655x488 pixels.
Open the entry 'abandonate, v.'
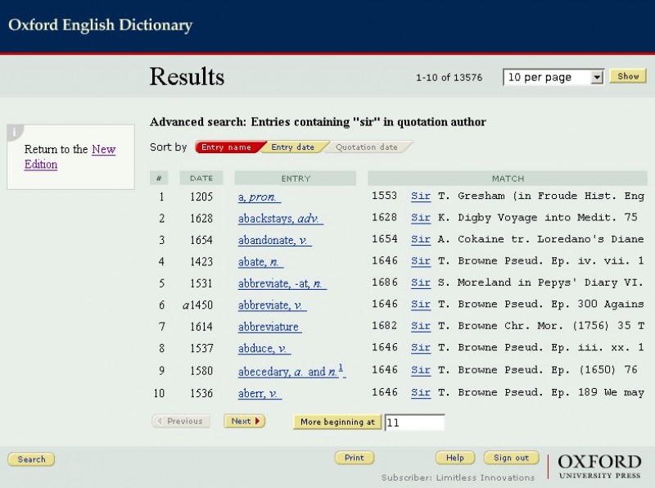[274, 240]
